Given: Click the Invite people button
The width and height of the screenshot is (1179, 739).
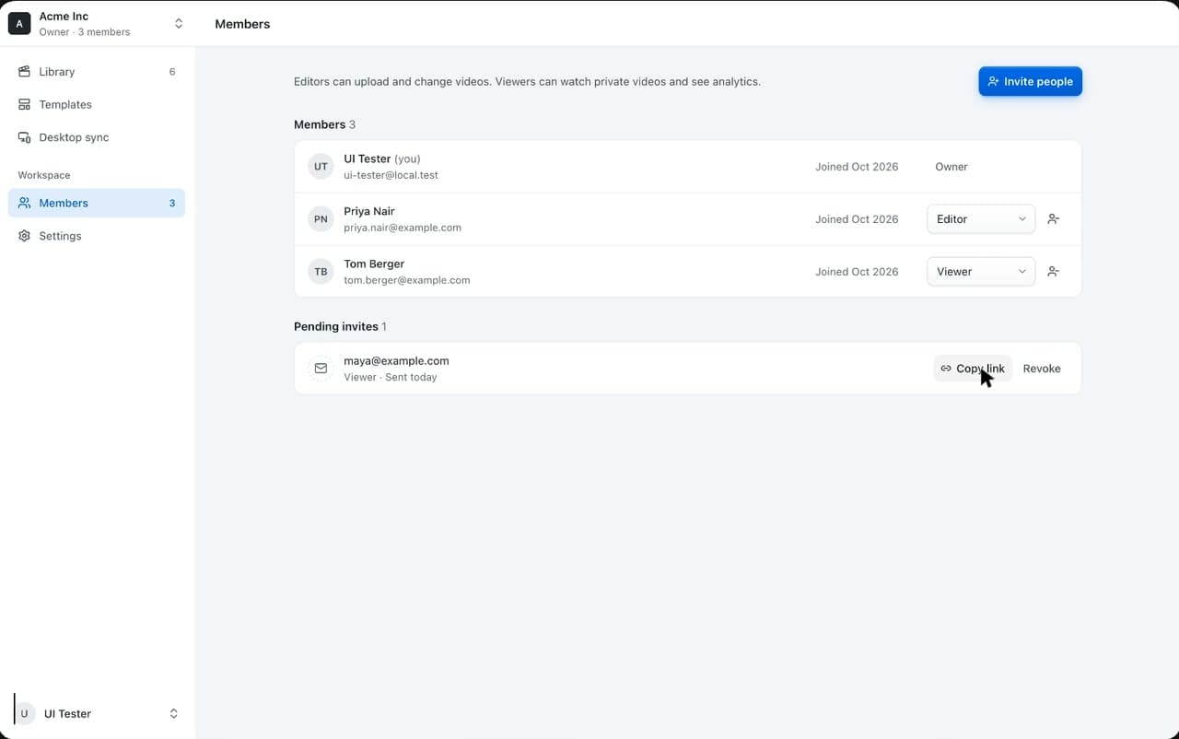Looking at the screenshot, I should [x=1030, y=81].
